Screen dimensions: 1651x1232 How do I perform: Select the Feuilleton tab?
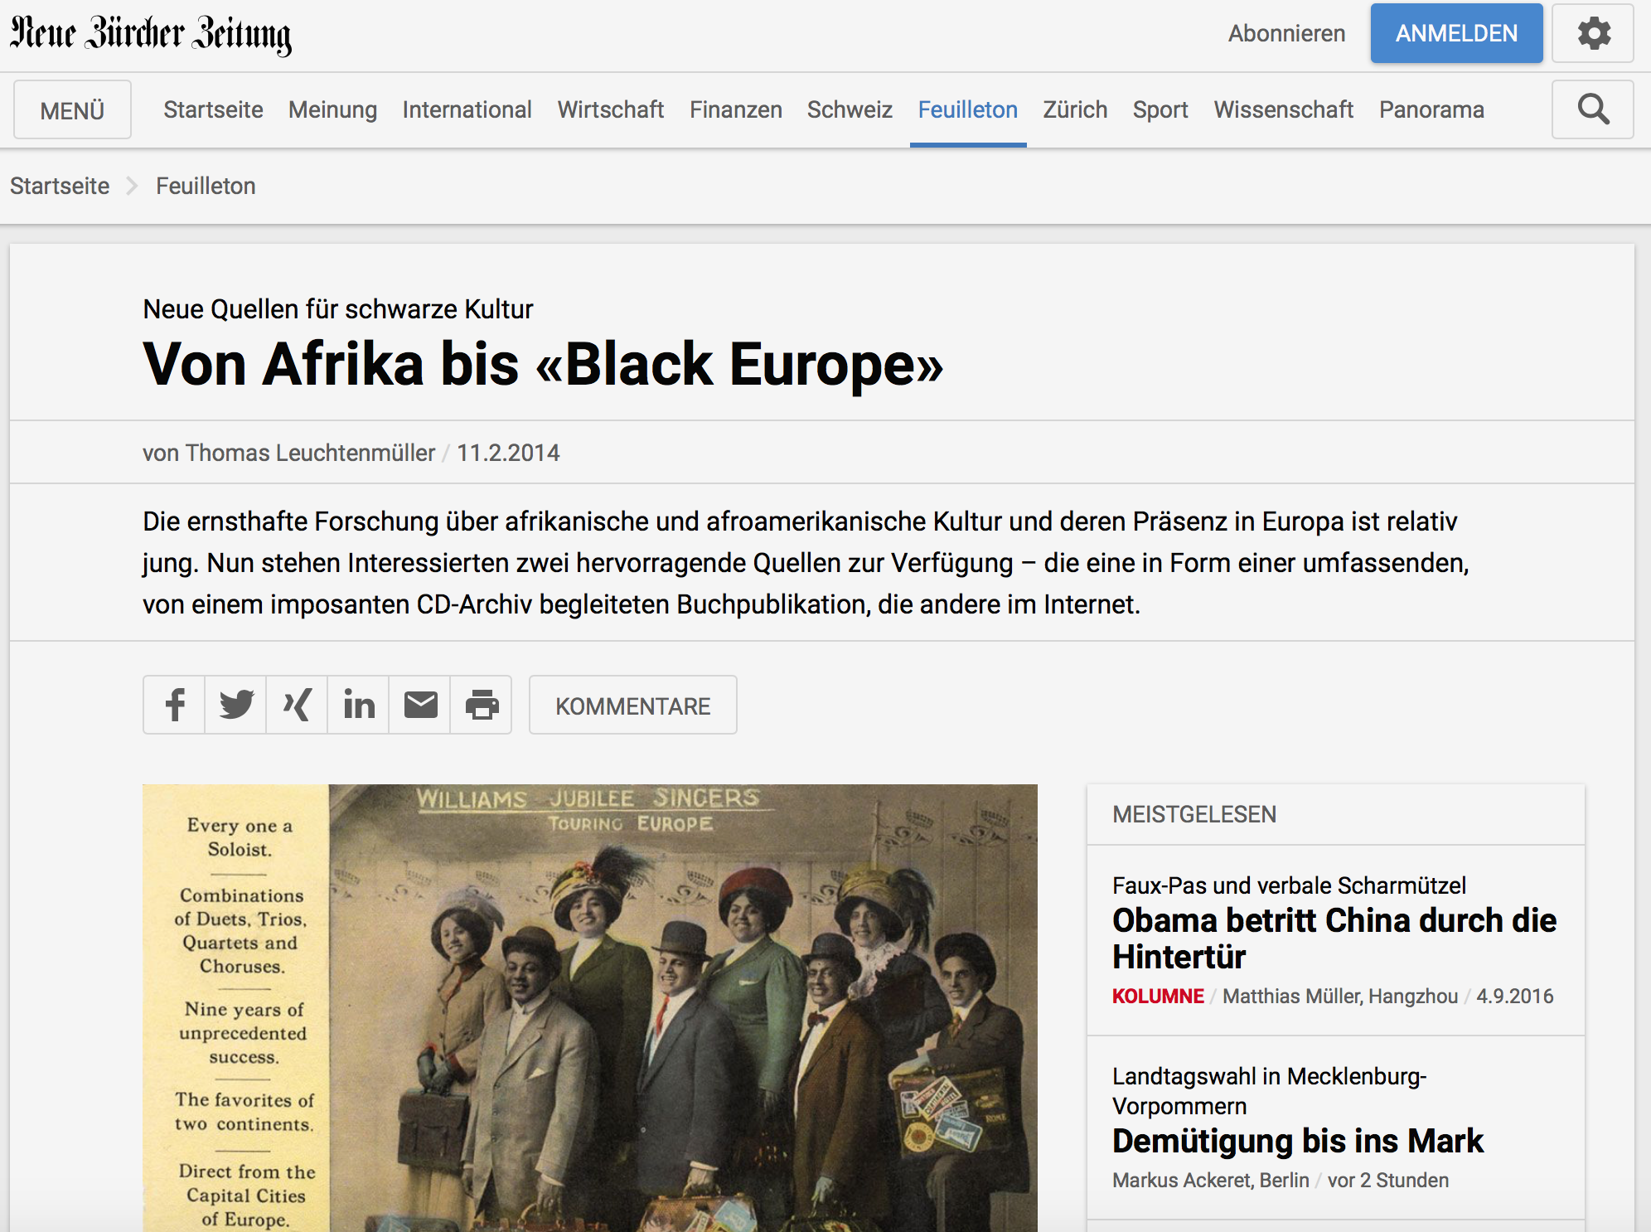tap(967, 109)
